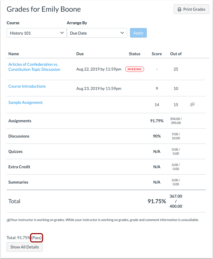
Task: Click Show All Details button
Action: [x=25, y=247]
